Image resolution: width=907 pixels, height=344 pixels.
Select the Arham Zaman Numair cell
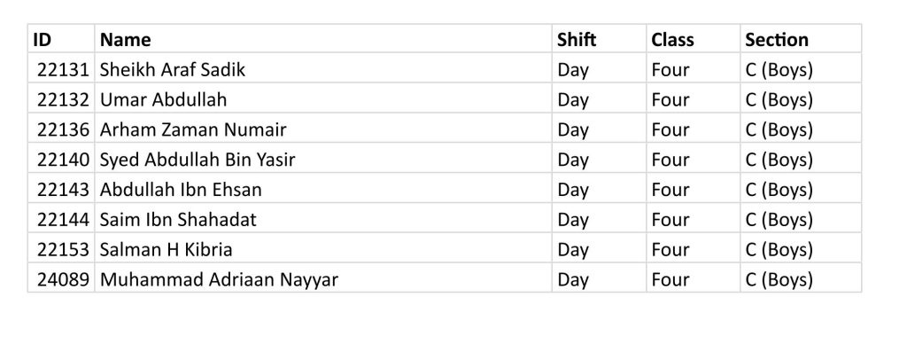point(322,129)
